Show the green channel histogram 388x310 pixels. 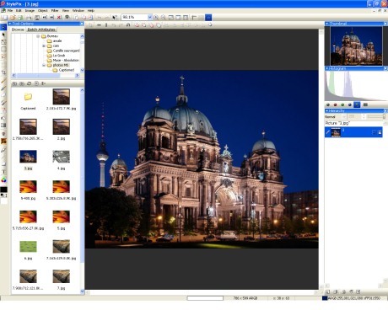tap(342, 104)
